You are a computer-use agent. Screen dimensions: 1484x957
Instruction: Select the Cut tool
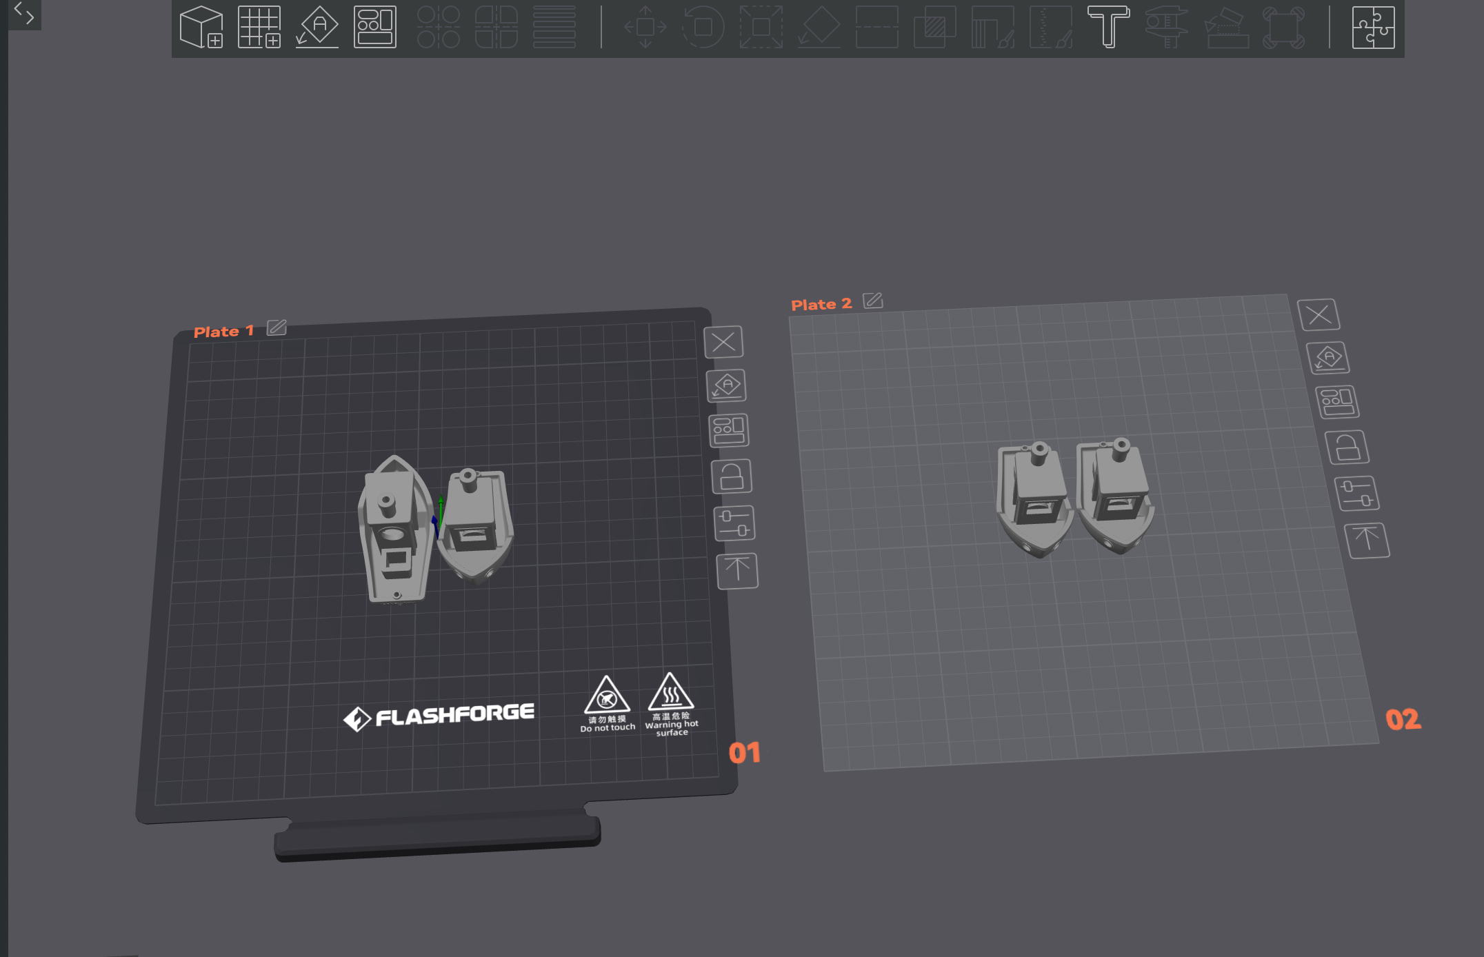pos(877,28)
